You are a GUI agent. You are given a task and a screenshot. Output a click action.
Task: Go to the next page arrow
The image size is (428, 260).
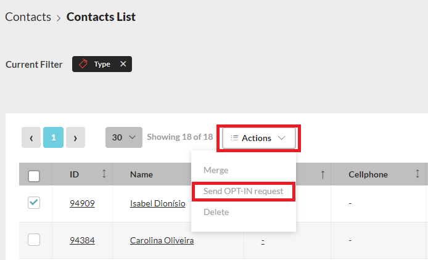[x=75, y=138]
